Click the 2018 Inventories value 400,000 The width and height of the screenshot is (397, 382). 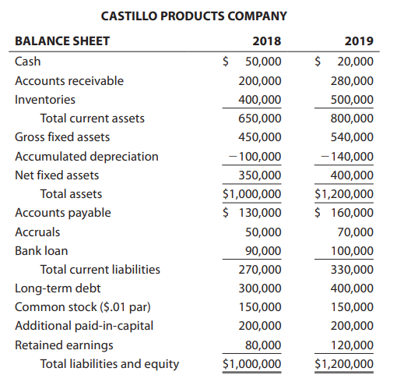point(260,100)
